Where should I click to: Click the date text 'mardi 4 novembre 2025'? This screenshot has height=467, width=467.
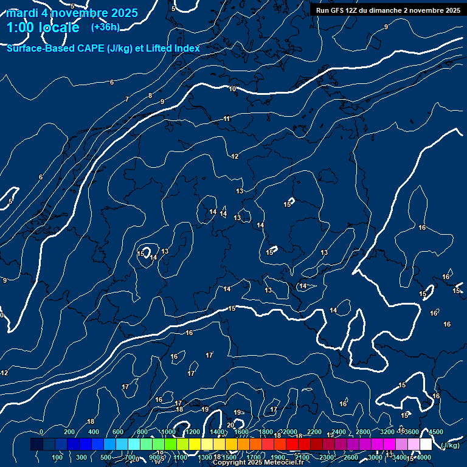click(72, 13)
